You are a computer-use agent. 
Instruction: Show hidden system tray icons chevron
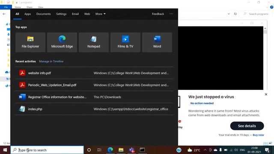coord(205,150)
